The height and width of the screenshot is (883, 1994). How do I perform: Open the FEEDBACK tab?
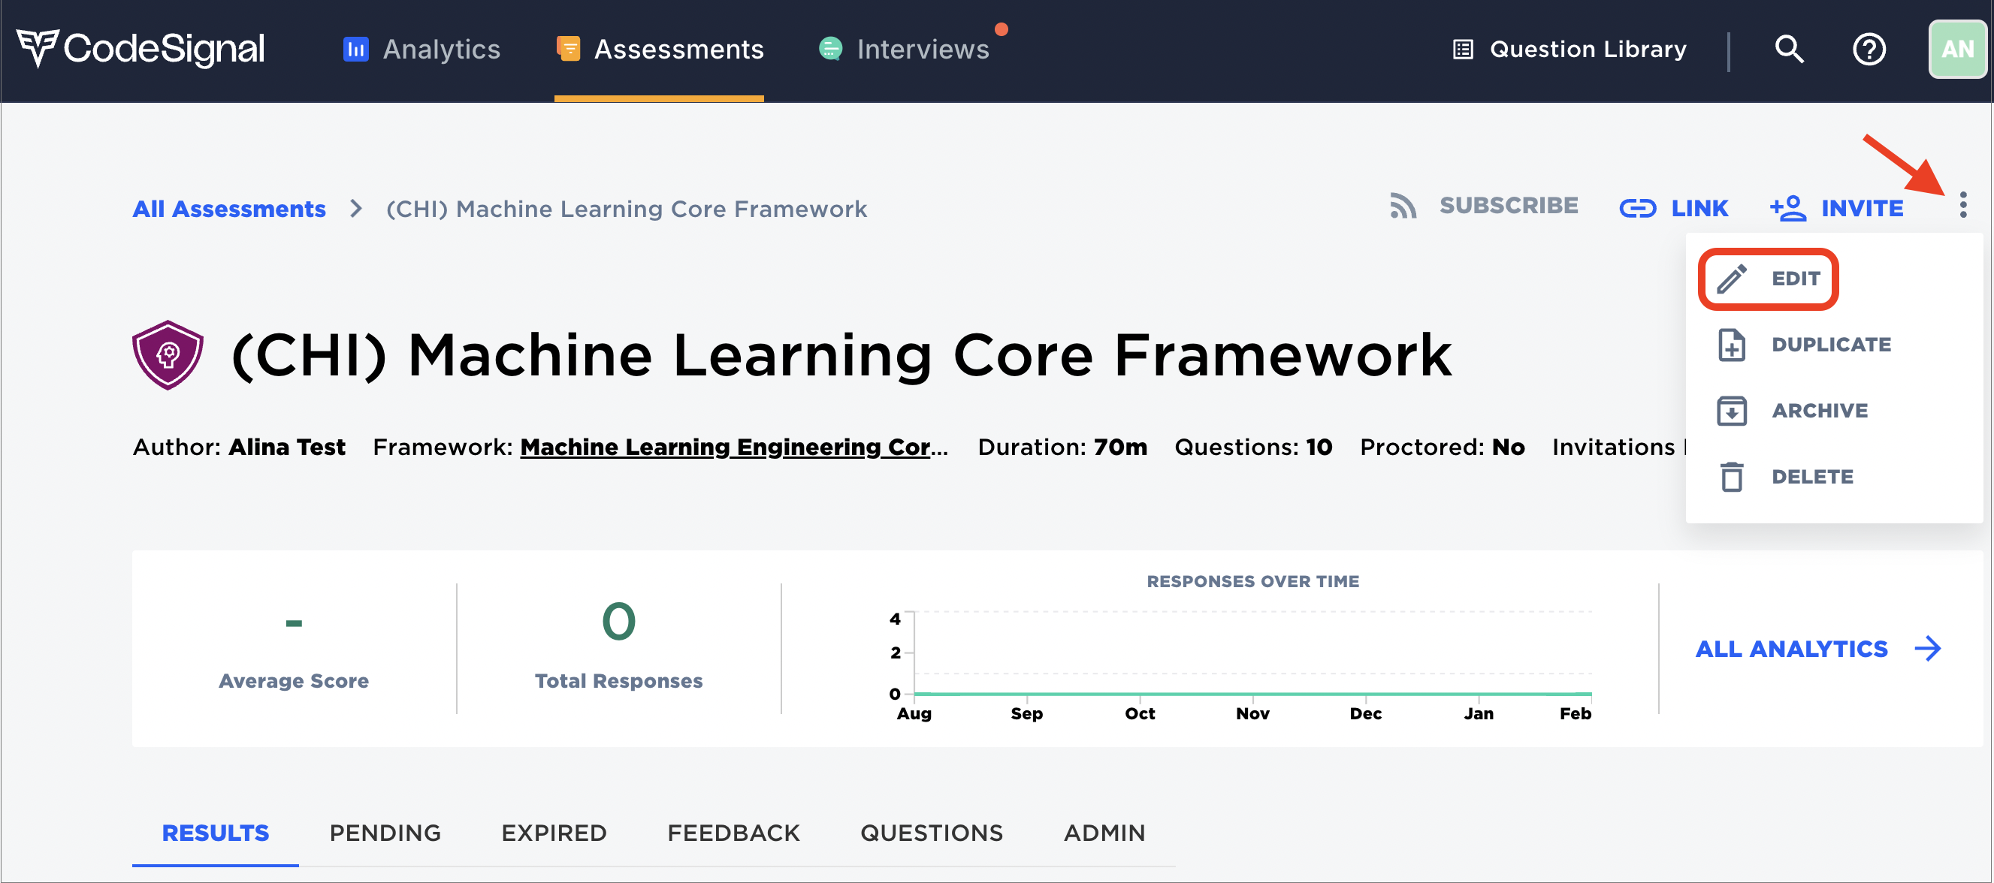733,833
